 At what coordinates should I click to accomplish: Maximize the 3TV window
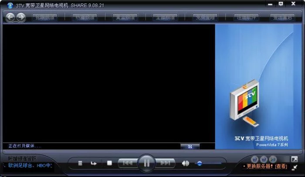coord(281,4)
